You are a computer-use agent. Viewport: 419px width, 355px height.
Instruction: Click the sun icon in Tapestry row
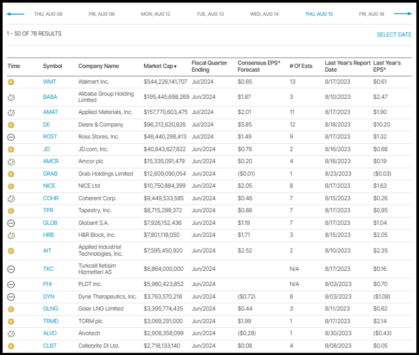point(11,211)
